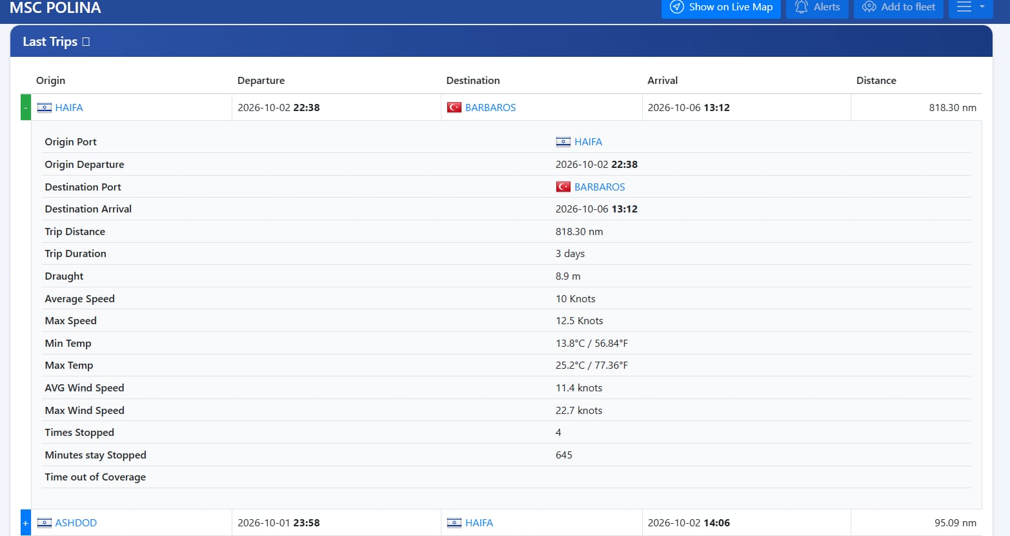
Task: Click the 11.4 knots AVG Wind Speed value
Action: click(x=579, y=388)
